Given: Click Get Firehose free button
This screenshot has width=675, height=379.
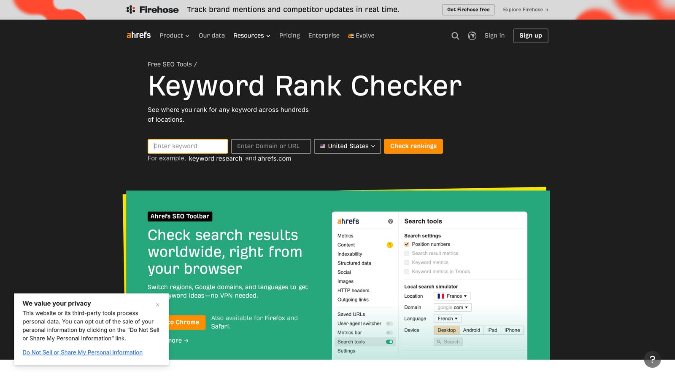Looking at the screenshot, I should pos(468,10).
